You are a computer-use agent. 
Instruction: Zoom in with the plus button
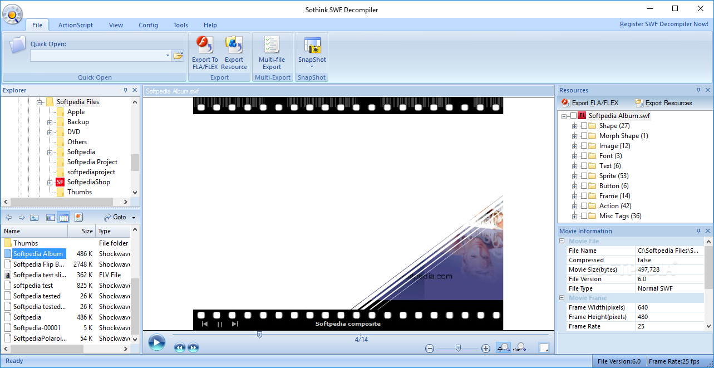click(x=486, y=349)
